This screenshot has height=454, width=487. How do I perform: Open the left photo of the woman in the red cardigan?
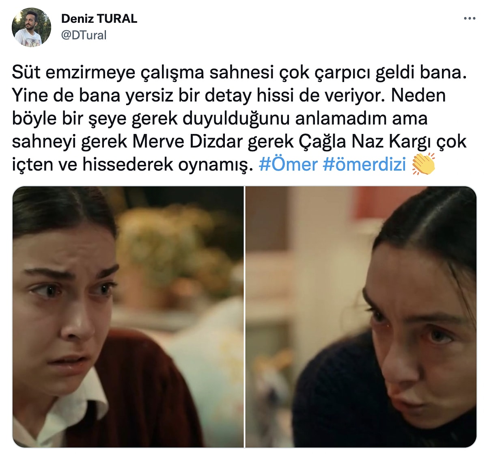point(128,317)
